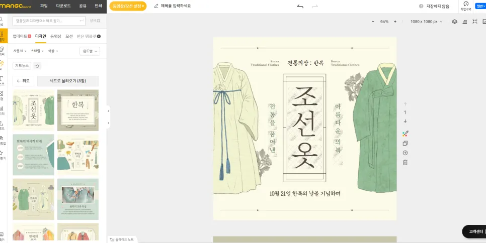Add a new page with the plus circle

(x=405, y=153)
